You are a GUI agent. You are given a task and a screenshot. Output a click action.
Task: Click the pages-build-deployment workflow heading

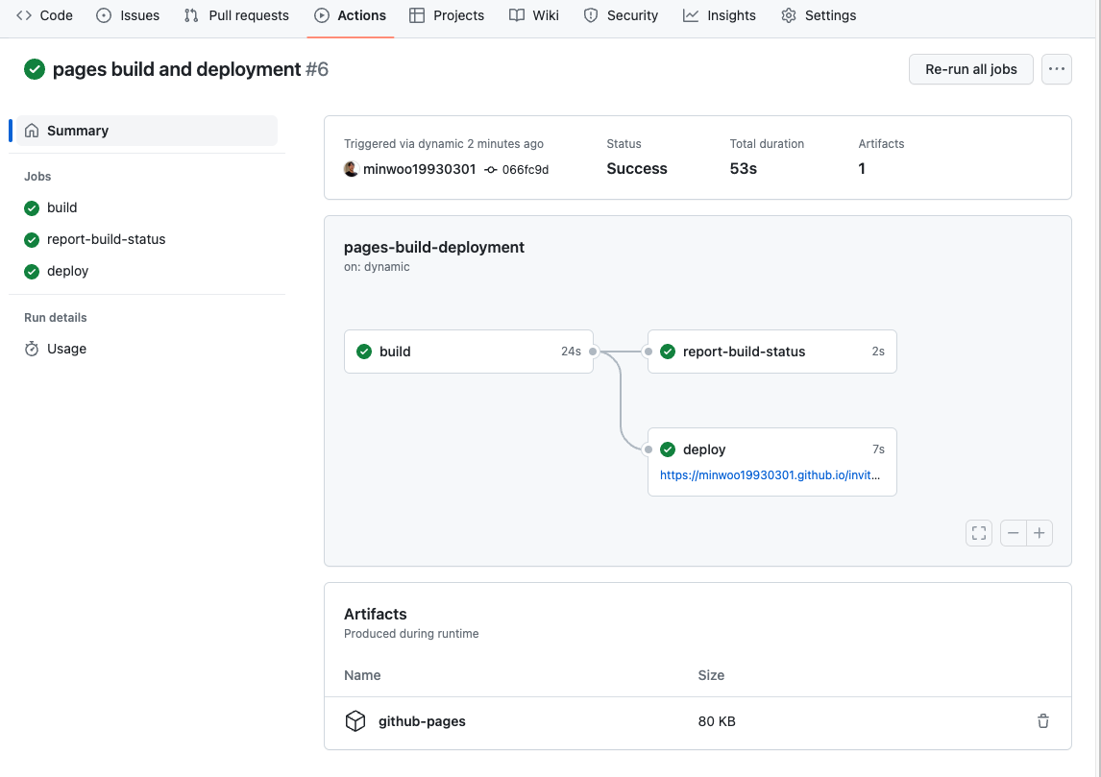[x=434, y=247]
